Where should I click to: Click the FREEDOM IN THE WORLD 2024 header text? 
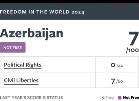coord(42,12)
